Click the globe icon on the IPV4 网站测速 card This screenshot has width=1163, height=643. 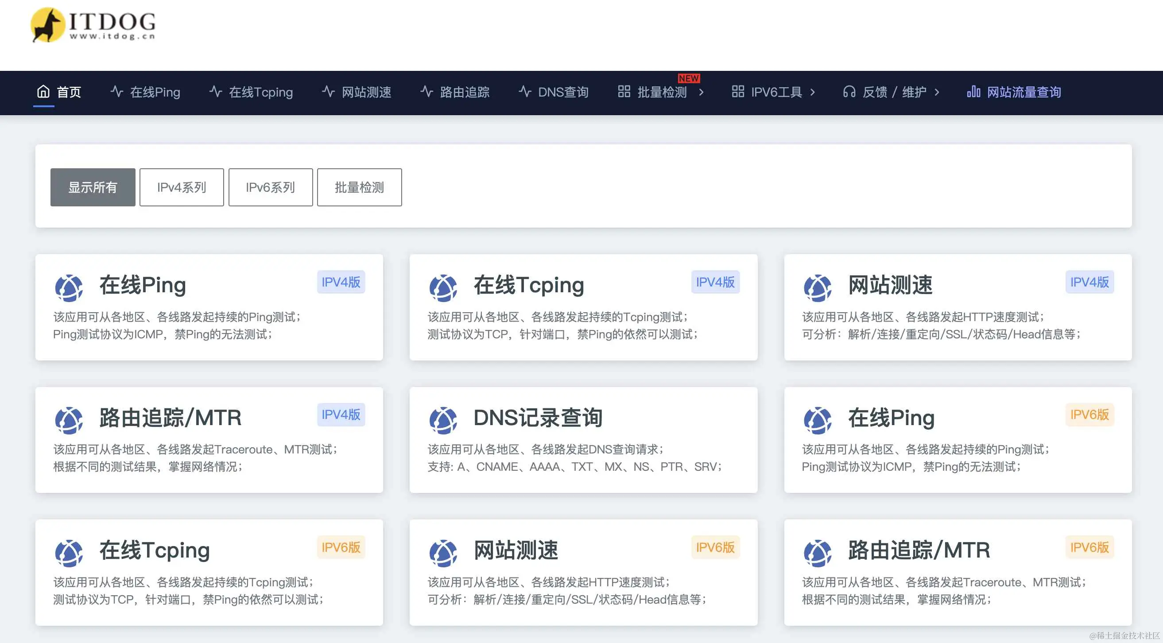[817, 288]
